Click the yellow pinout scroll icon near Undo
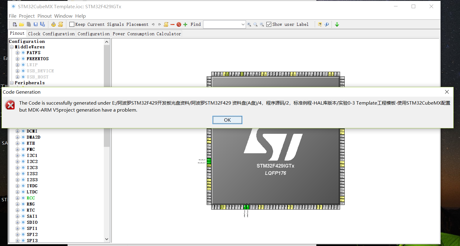 click(x=166, y=24)
